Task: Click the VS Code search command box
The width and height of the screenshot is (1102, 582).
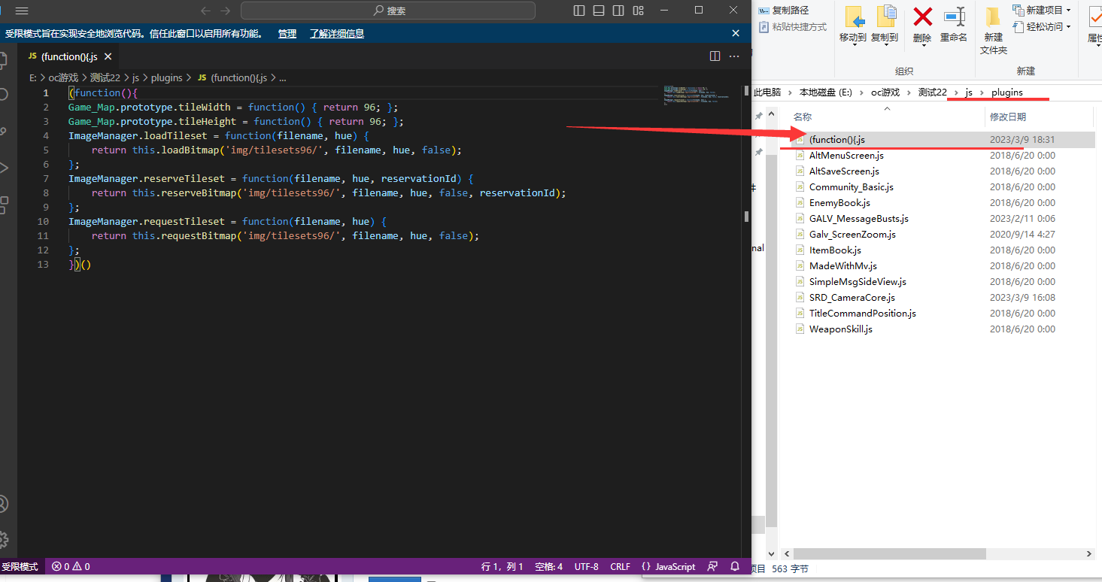Action: point(388,11)
